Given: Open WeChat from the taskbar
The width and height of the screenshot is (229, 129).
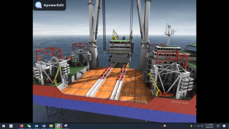Looking at the screenshot, I should (x=29, y=126).
